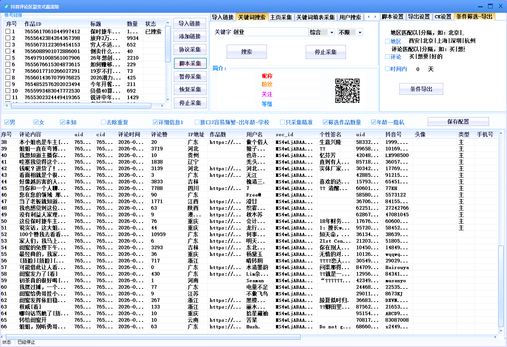Click left arrow of tab scroller
507x347 pixels.
click(x=369, y=17)
